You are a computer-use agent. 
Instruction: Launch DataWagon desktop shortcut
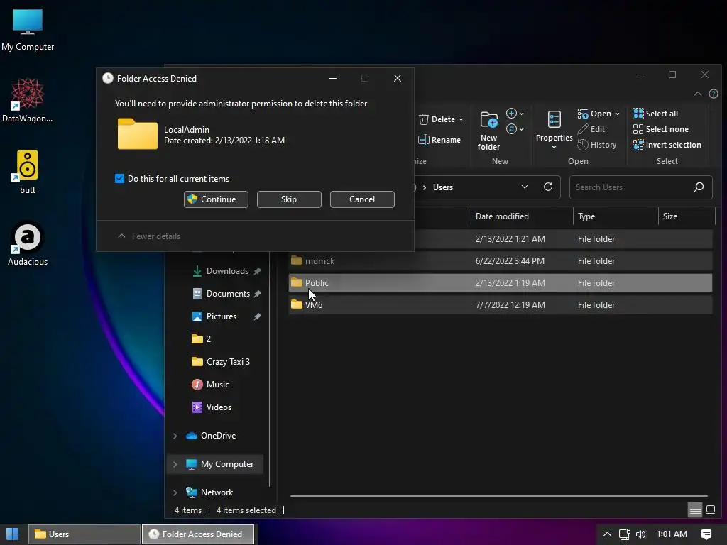(28, 101)
